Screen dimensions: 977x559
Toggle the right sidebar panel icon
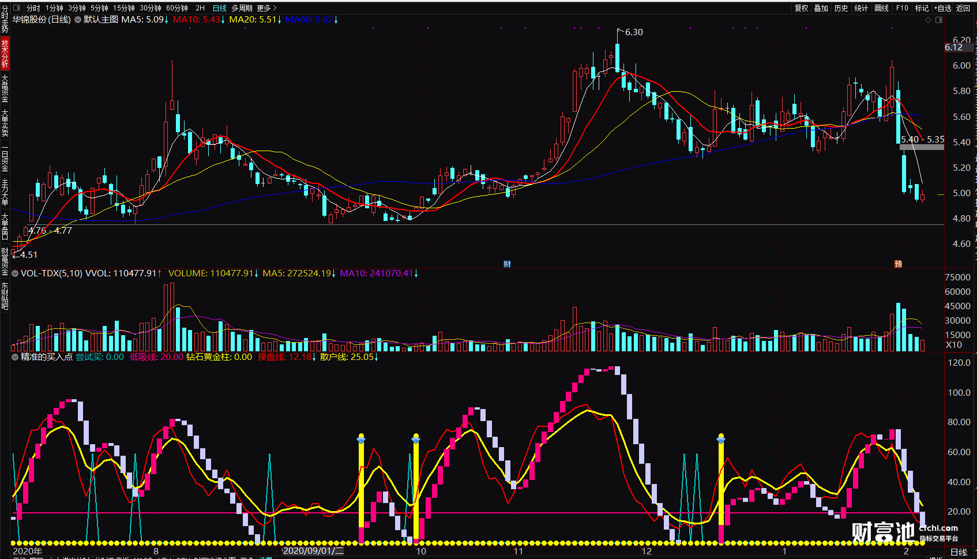point(939,20)
